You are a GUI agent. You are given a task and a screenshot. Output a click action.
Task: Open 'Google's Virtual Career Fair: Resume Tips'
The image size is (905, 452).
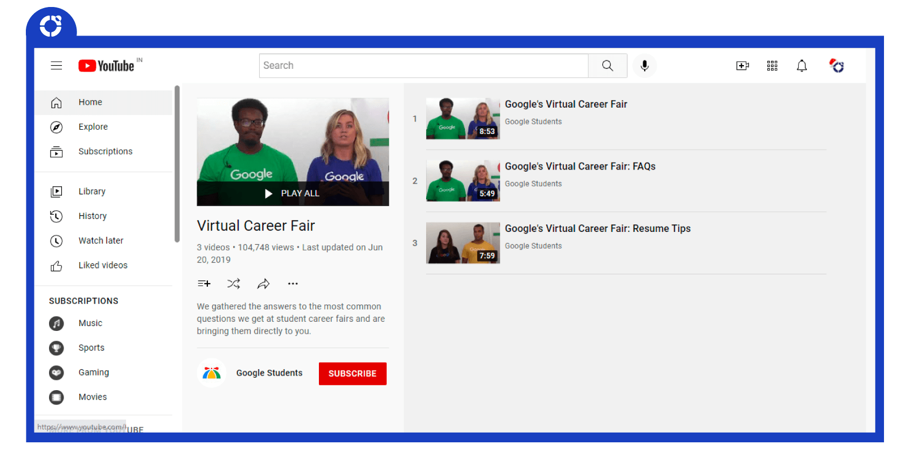pos(598,229)
